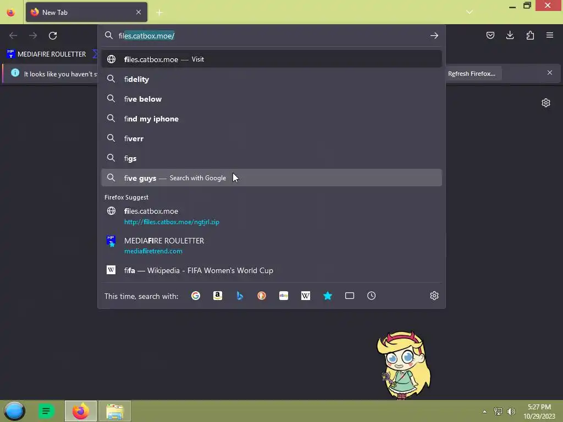The height and width of the screenshot is (422, 563).
Task: Click the Go arrow in the address bar
Action: (x=434, y=36)
